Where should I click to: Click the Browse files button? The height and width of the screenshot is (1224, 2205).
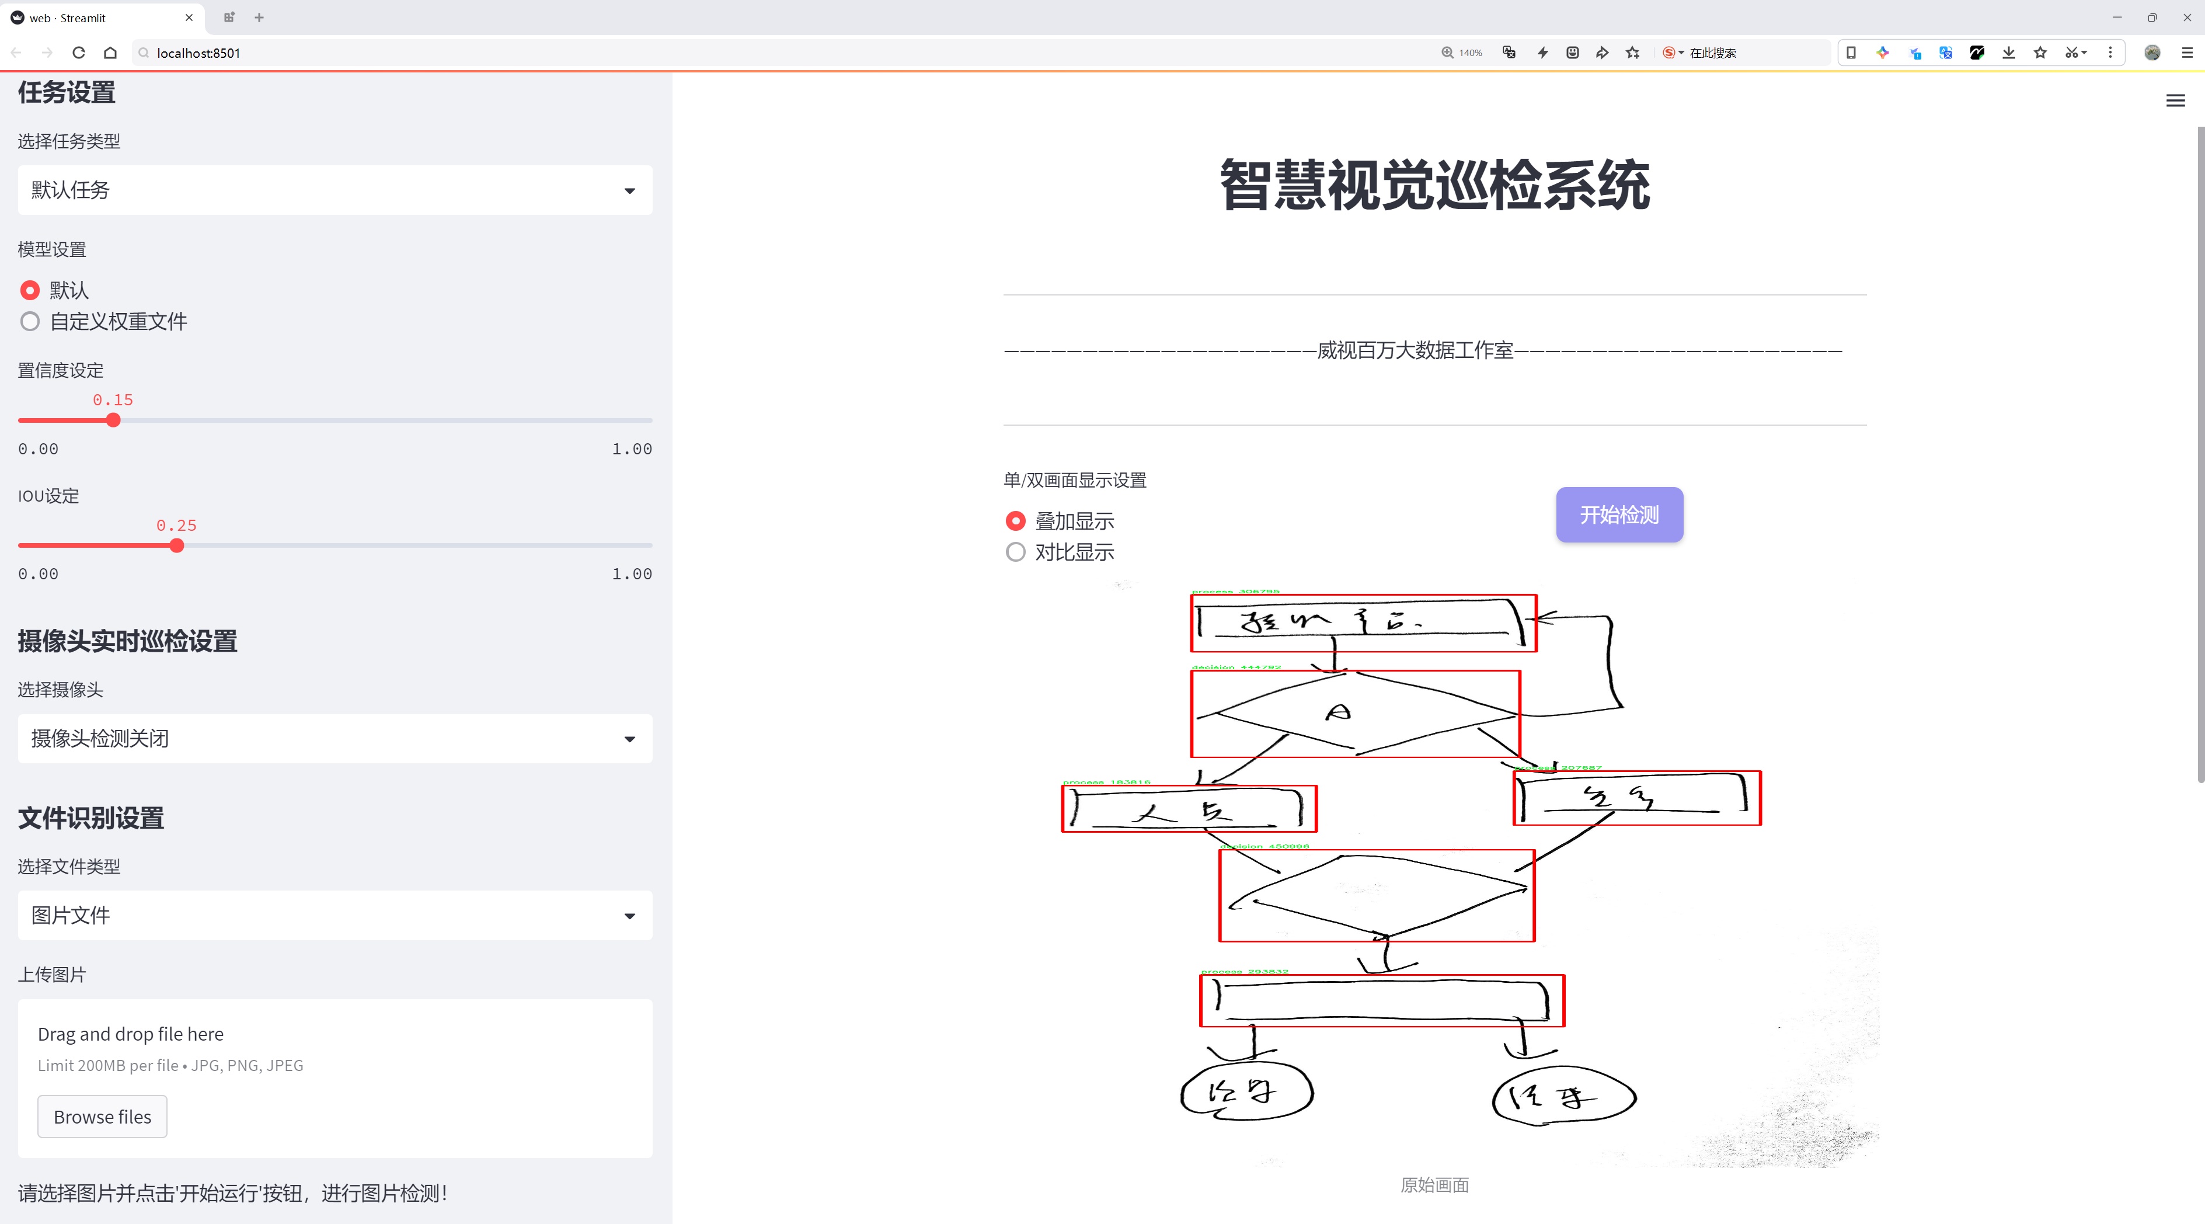coord(102,1117)
